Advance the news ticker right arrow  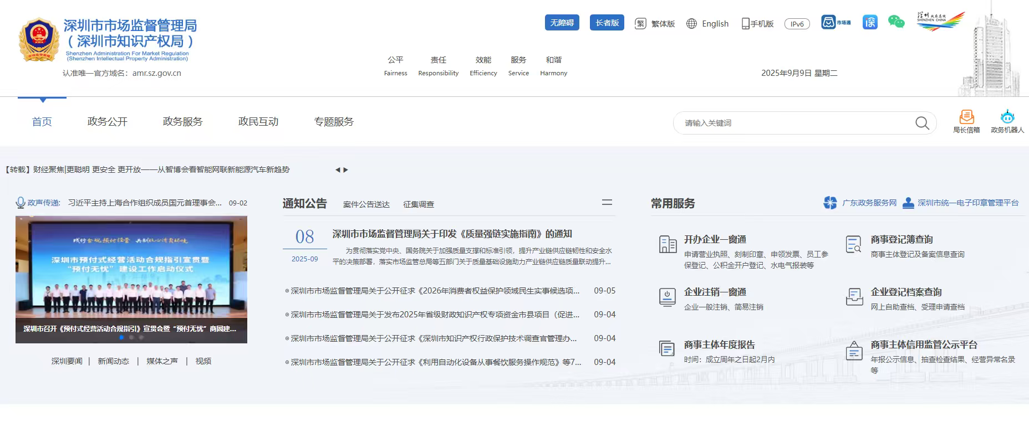(x=346, y=170)
